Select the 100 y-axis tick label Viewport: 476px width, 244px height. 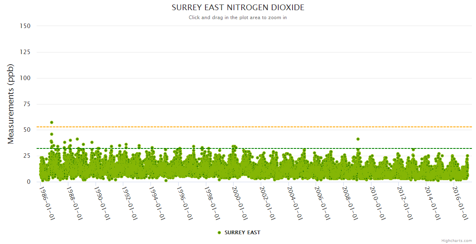(x=25, y=78)
